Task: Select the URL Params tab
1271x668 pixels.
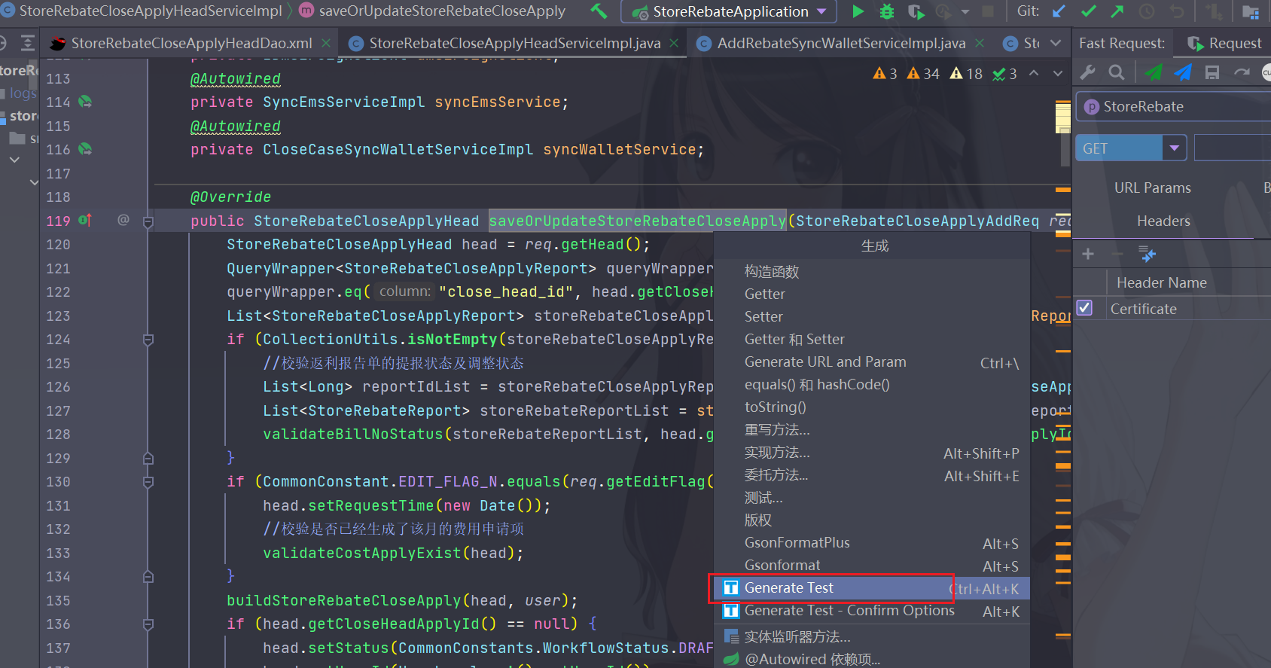Action: [x=1152, y=188]
